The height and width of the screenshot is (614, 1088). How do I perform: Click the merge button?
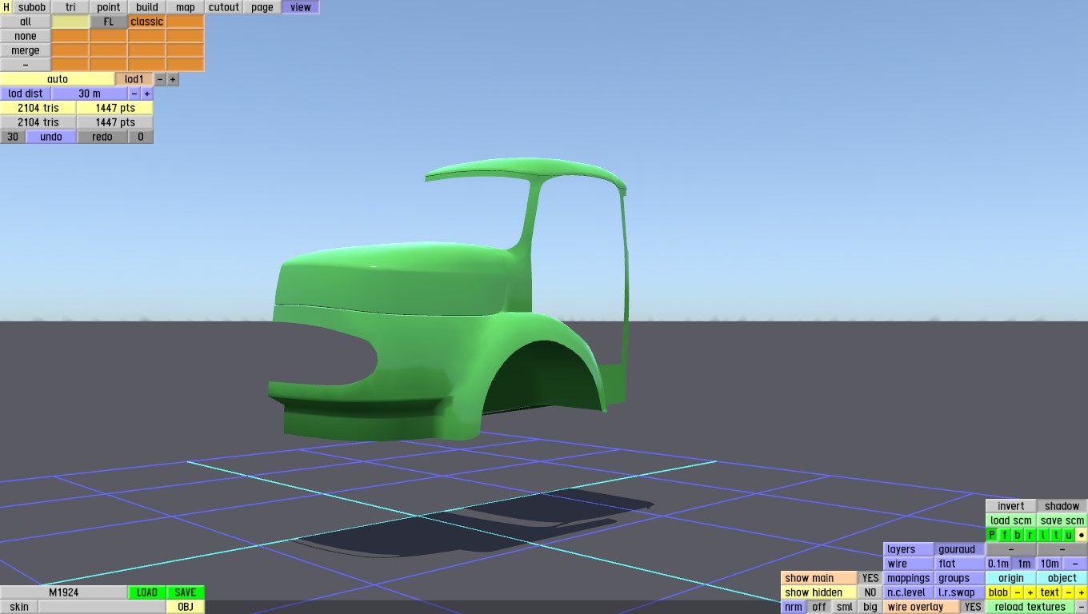pyautogui.click(x=26, y=50)
